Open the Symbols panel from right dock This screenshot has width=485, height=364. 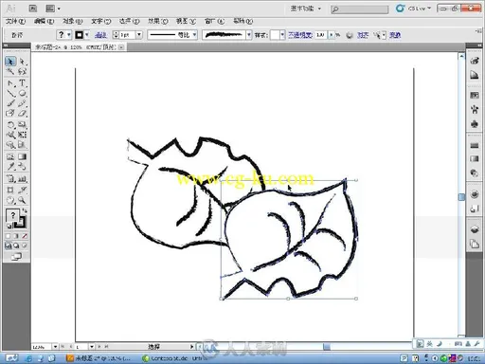pos(475,124)
